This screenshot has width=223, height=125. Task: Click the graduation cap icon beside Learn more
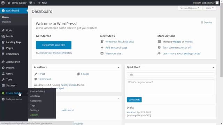click(159, 53)
